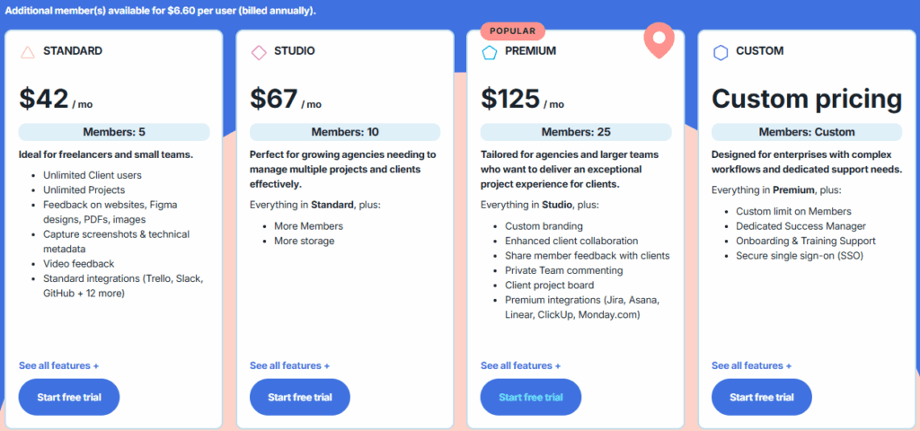Click the Members: Custom badge
The width and height of the screenshot is (920, 431).
pos(807,132)
